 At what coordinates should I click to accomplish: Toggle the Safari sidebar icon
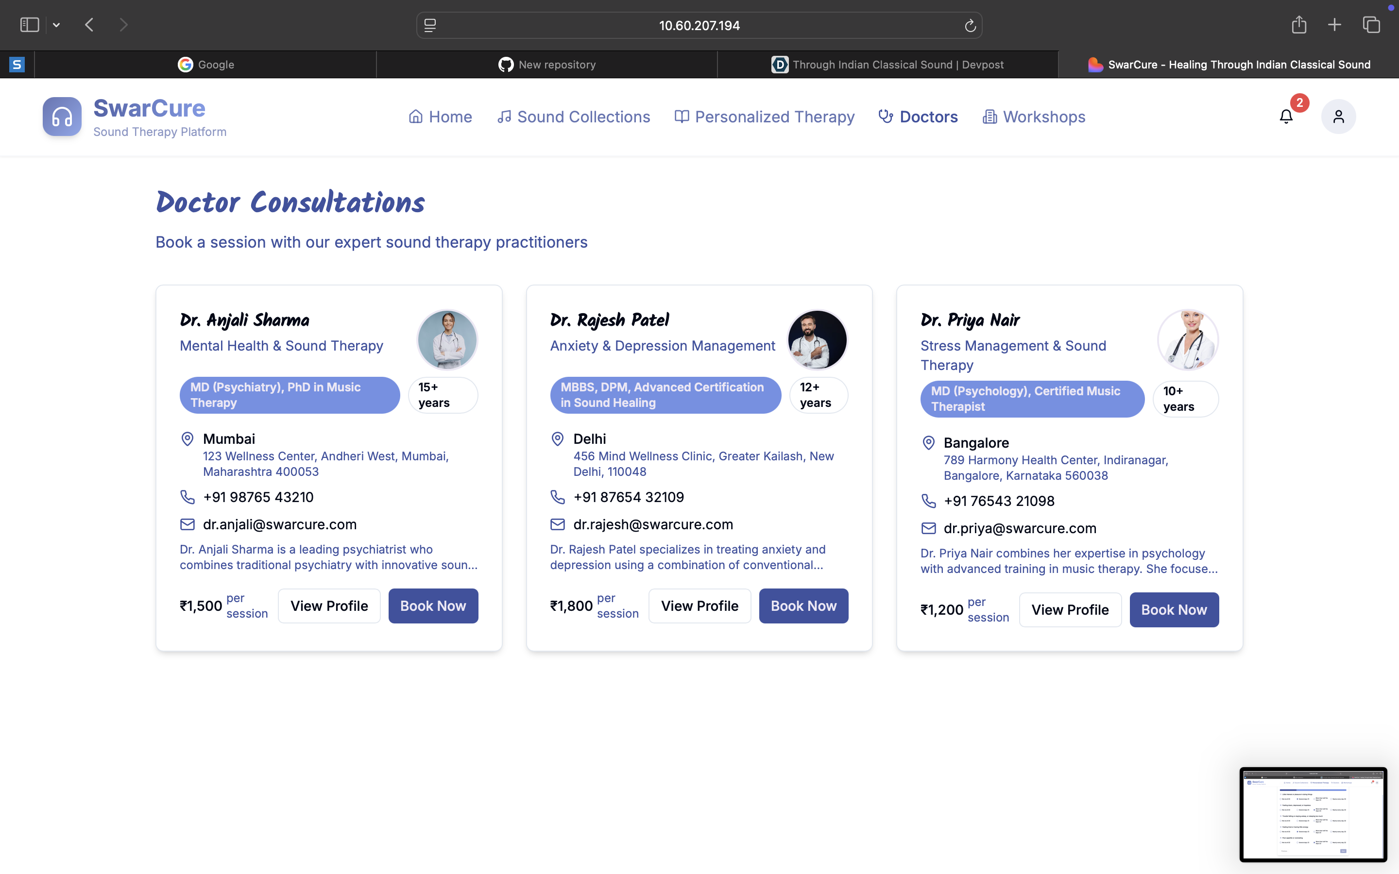coord(30,25)
